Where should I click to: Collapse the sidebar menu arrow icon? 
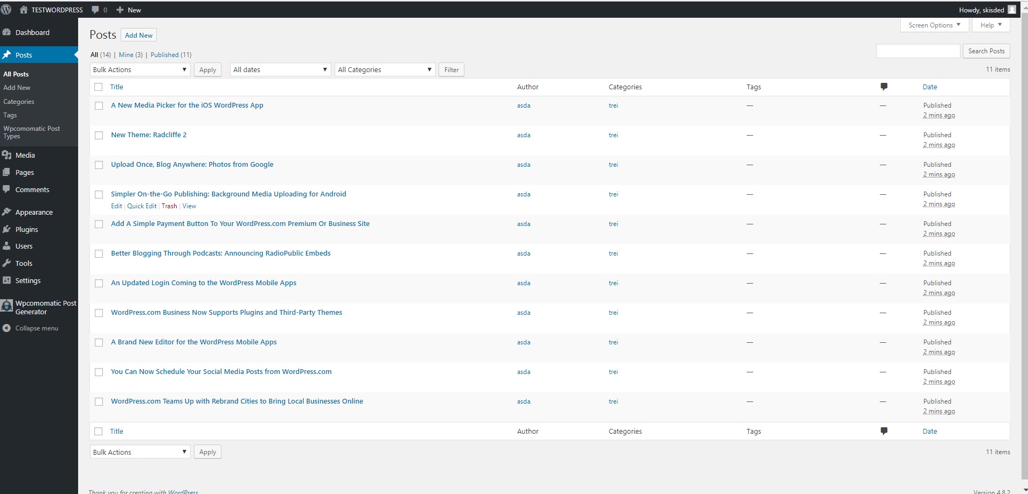6,328
